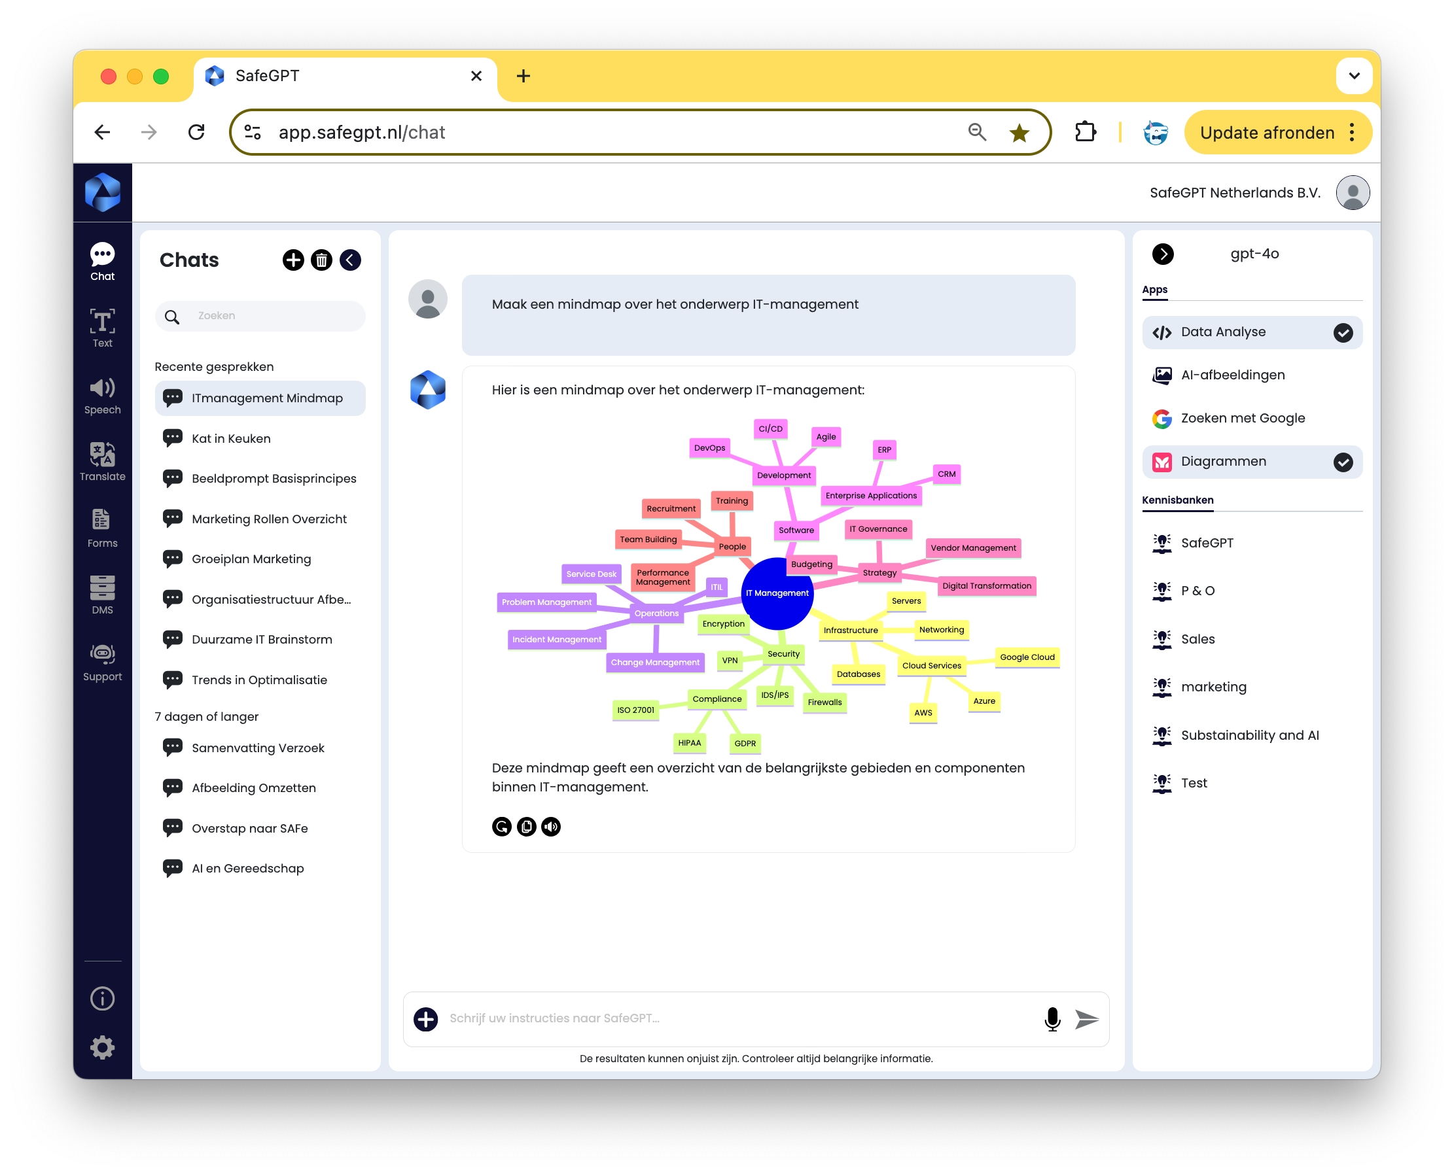Open Afbeelding Omzetten chat
This screenshot has height=1176, width=1454.
[260, 789]
